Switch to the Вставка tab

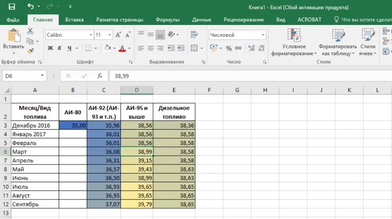coord(74,20)
